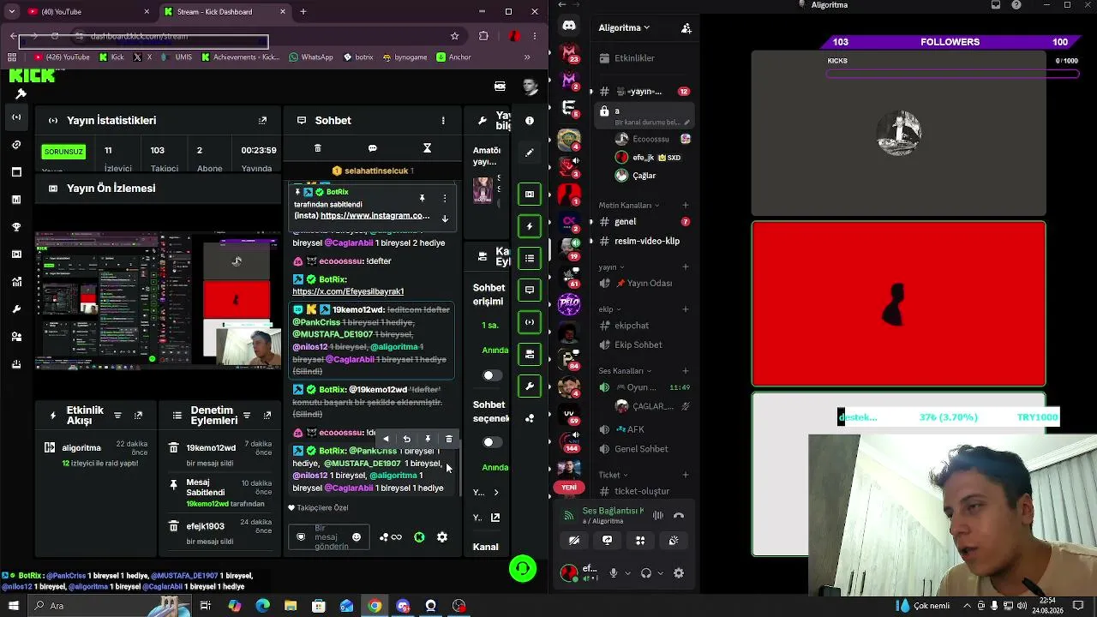Toggle the wrench panel button in right toolbar
The image size is (1097, 617).
[530, 386]
